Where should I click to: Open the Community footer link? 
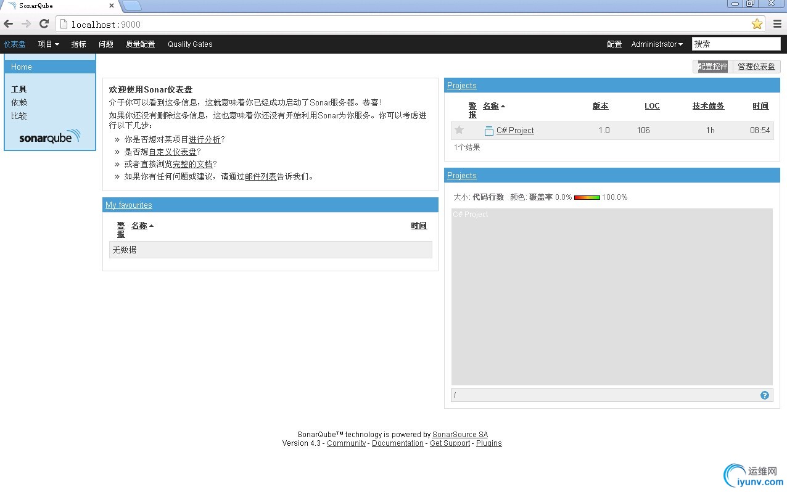pos(346,443)
